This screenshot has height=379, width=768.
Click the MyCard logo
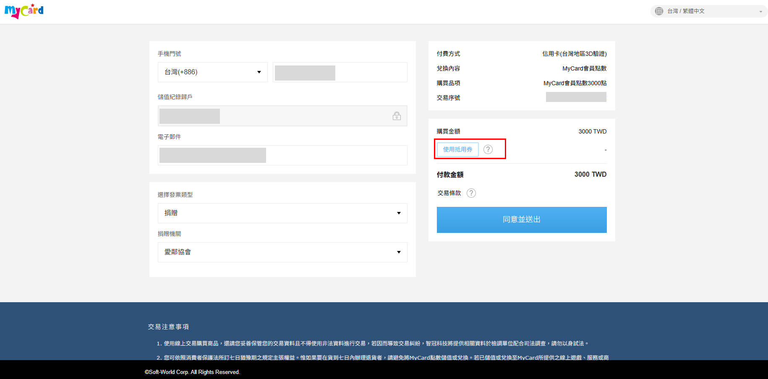24,11
